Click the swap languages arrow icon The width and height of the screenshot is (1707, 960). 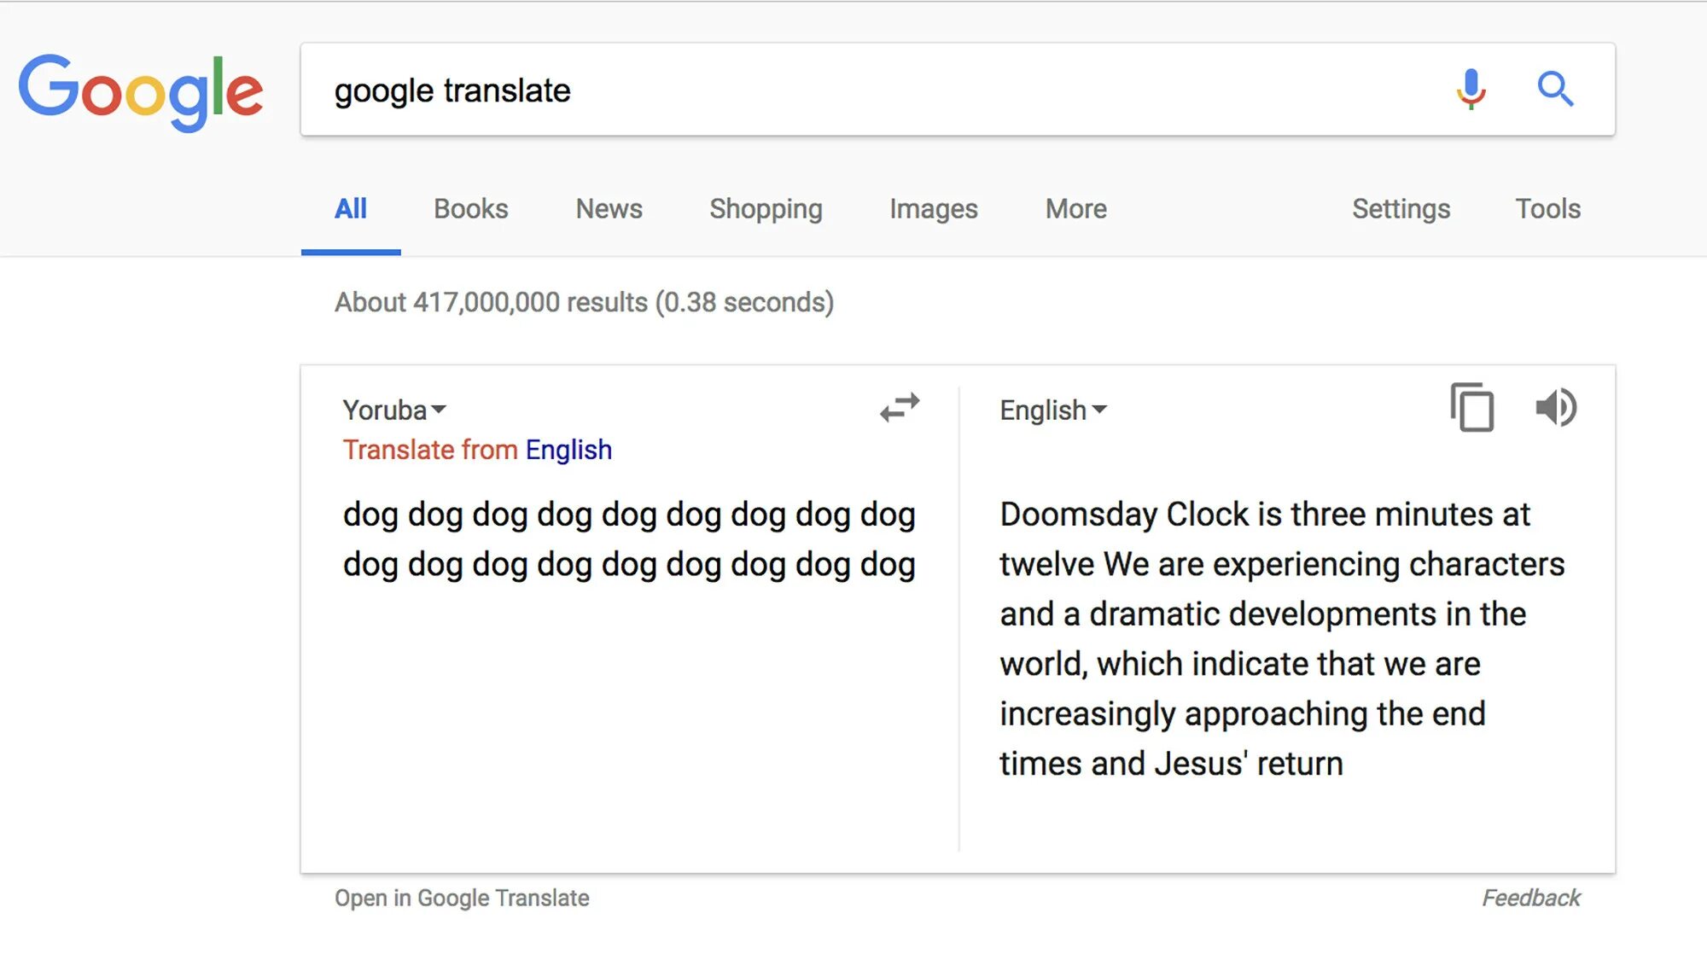(900, 407)
